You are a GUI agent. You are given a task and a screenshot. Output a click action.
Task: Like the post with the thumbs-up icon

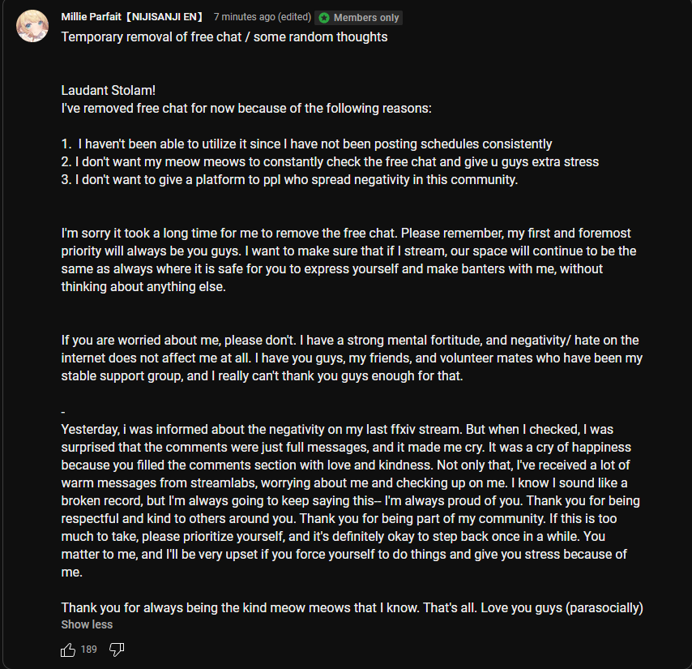point(68,650)
